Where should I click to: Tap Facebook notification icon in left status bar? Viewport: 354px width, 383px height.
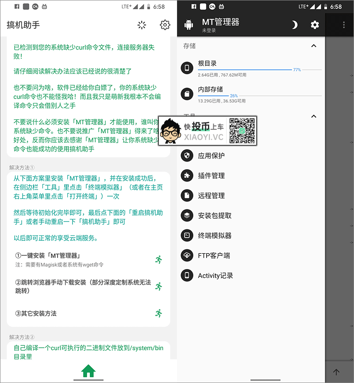point(17,7)
